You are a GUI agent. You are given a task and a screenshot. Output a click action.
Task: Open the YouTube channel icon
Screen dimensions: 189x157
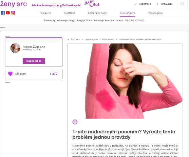tap(8, 13)
